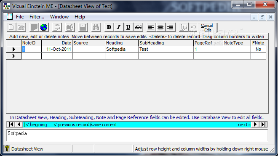This screenshot has width=278, height=156.
Task: Click the Datasheet View status bar label
Action: [x=27, y=149]
